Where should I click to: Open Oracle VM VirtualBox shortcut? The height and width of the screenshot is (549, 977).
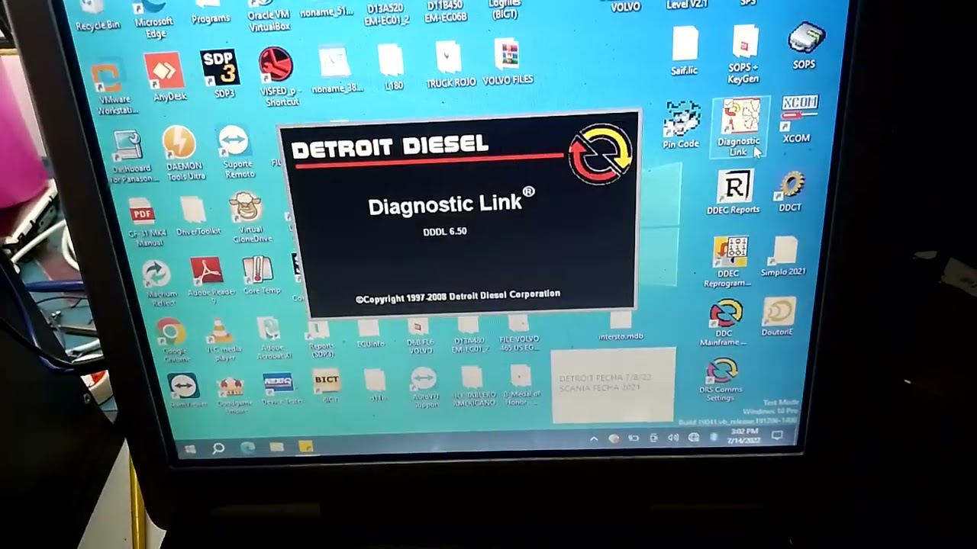269,15
